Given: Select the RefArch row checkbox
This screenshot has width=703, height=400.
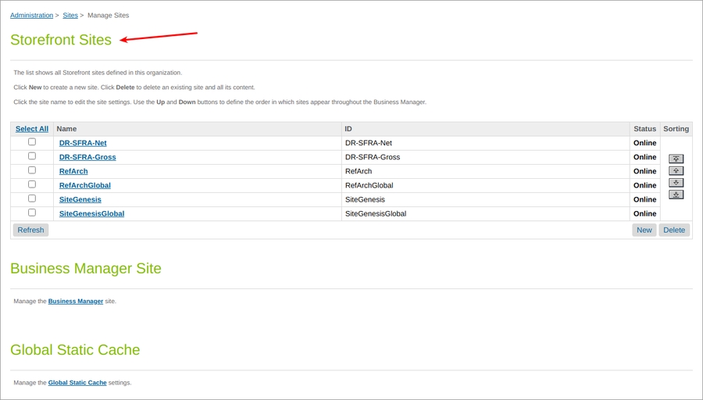Looking at the screenshot, I should click(x=32, y=170).
